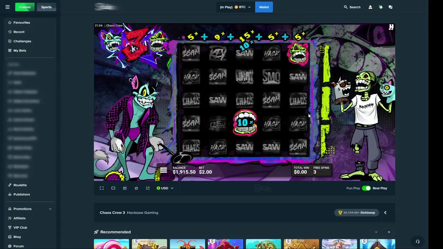Open the USD display currency dropdown
Image resolution: width=443 pixels, height=249 pixels.
pyautogui.click(x=165, y=188)
